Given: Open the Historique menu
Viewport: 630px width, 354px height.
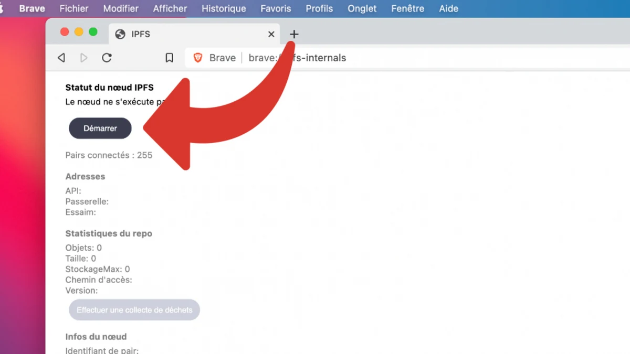Looking at the screenshot, I should point(224,8).
